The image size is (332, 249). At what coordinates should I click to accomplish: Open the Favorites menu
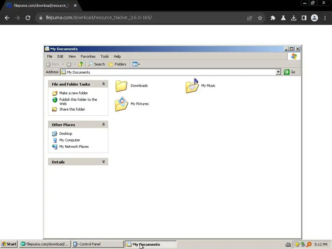(x=88, y=56)
